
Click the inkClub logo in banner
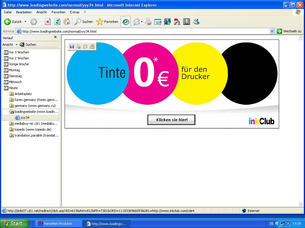click(262, 121)
